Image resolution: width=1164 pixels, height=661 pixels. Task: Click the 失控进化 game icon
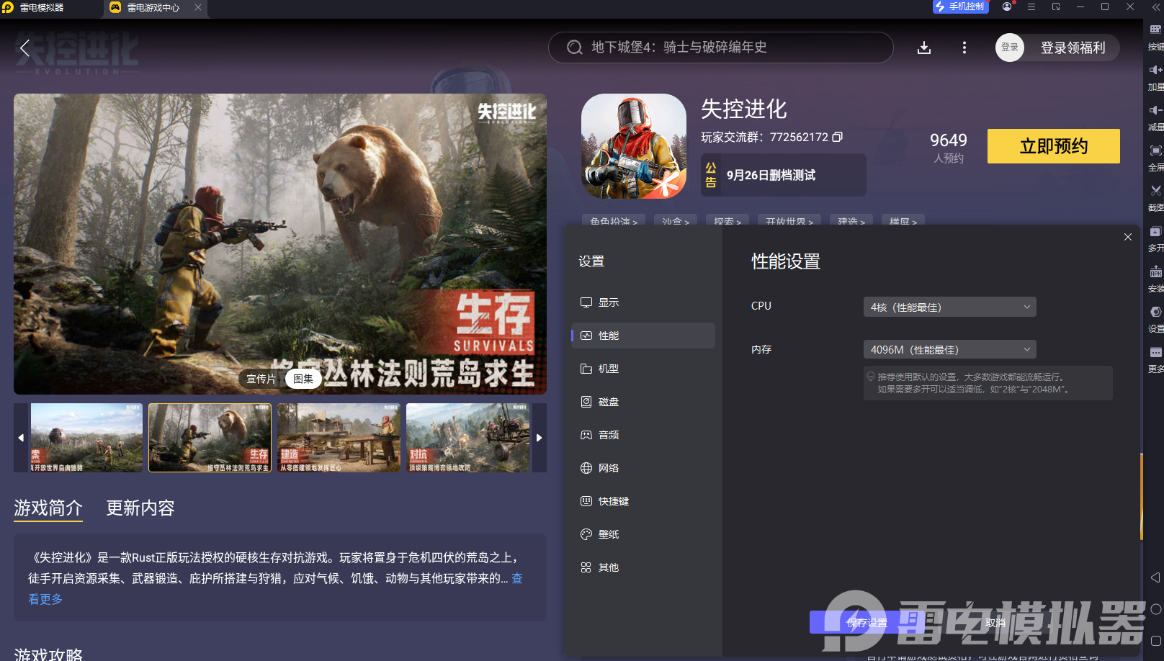coord(634,146)
